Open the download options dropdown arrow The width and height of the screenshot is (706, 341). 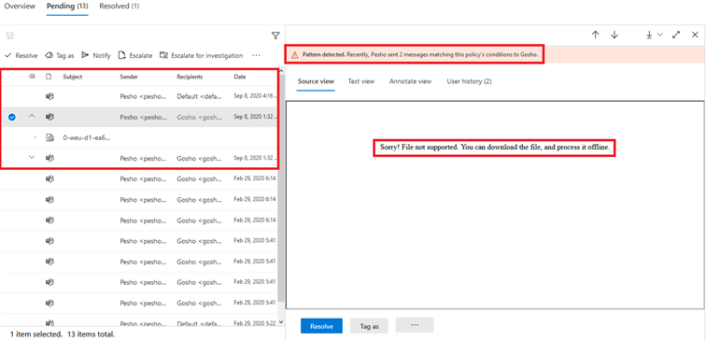tap(660, 36)
